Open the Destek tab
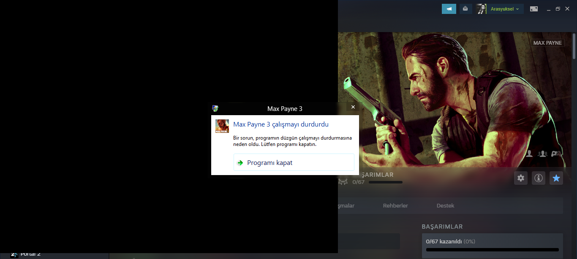 click(445, 206)
